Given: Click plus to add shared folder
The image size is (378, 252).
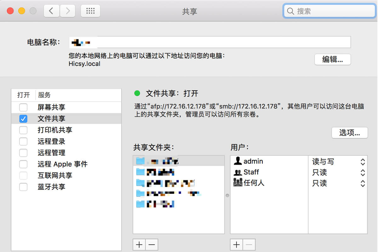Looking at the screenshot, I should point(139,244).
